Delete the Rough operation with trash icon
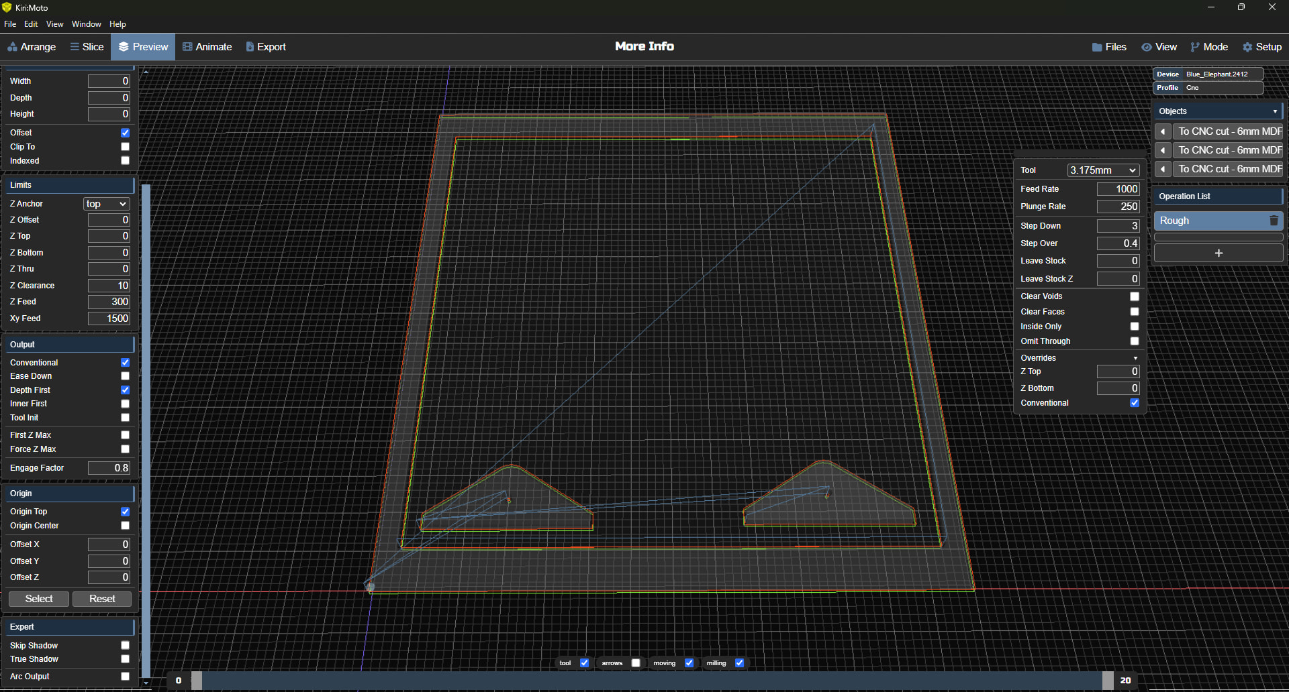The width and height of the screenshot is (1289, 692). (x=1274, y=221)
